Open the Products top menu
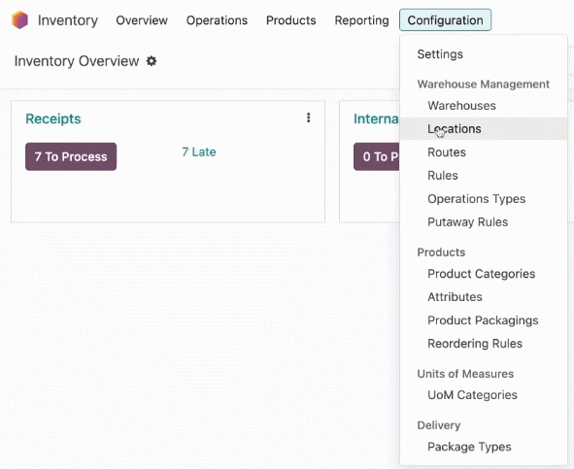Viewport: 574px width, 469px height. point(291,20)
